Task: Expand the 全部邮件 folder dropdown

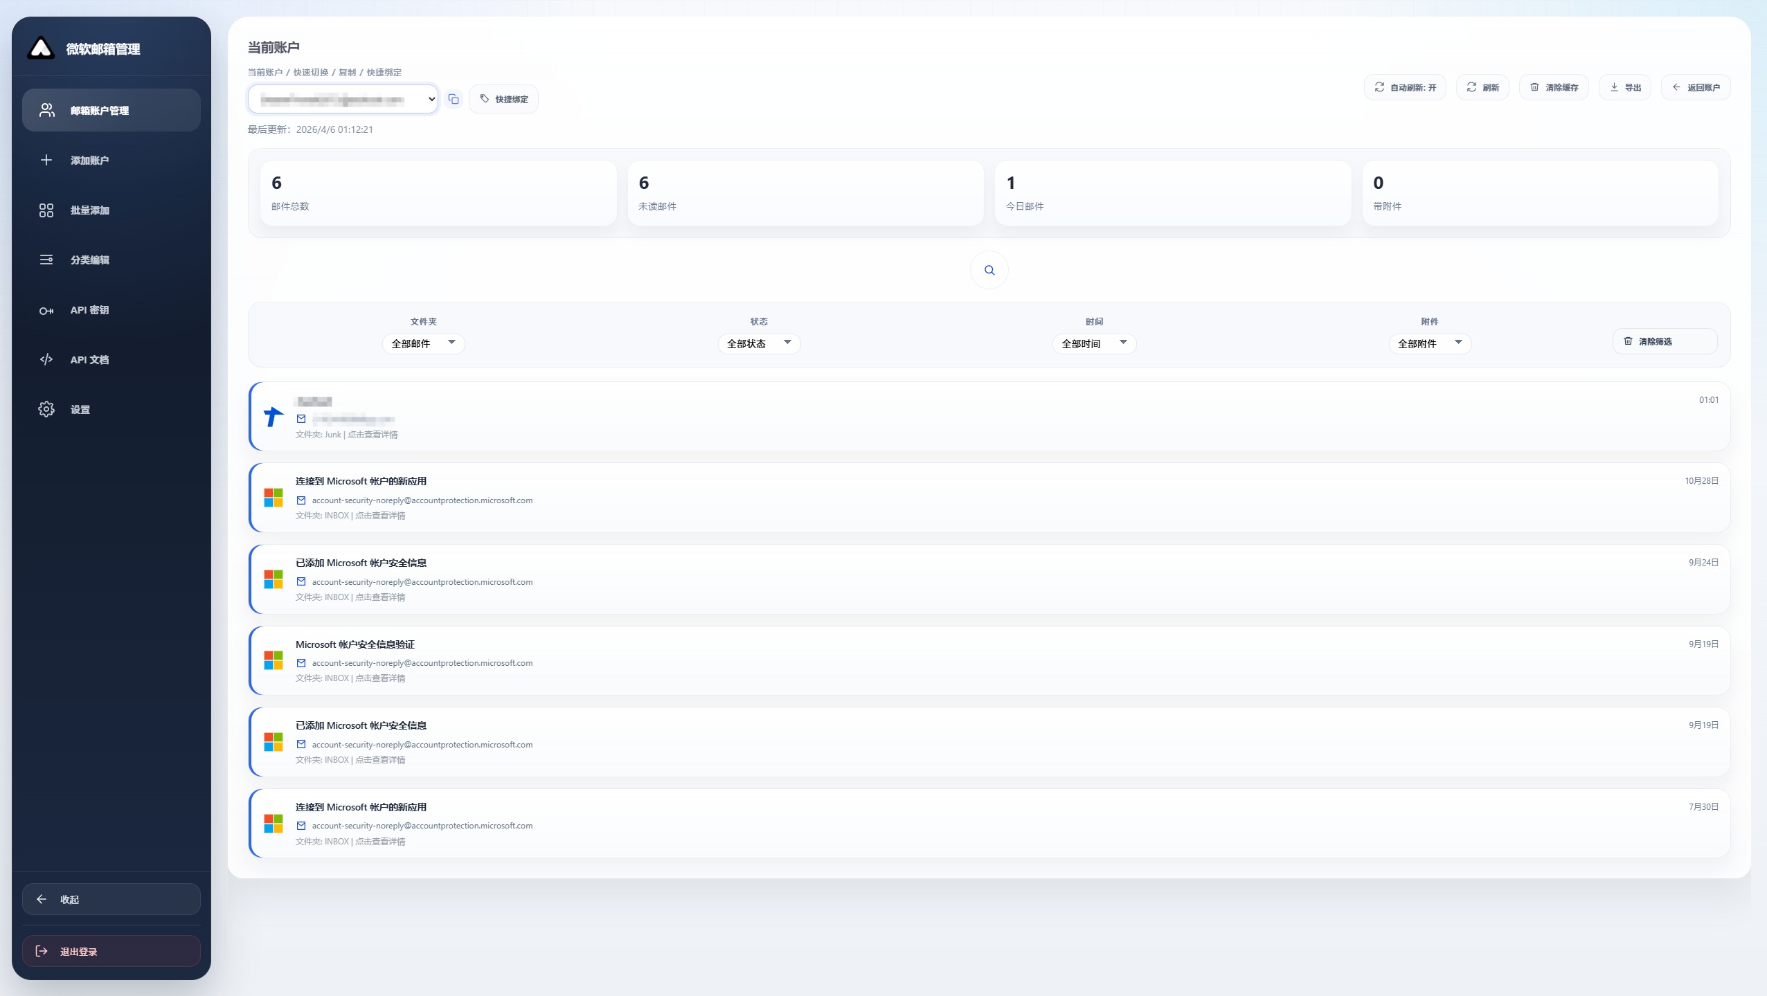Action: coord(423,344)
